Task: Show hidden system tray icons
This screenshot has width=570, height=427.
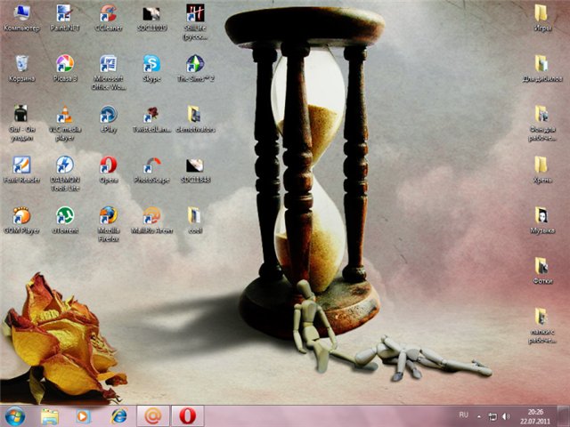Action: click(x=480, y=415)
